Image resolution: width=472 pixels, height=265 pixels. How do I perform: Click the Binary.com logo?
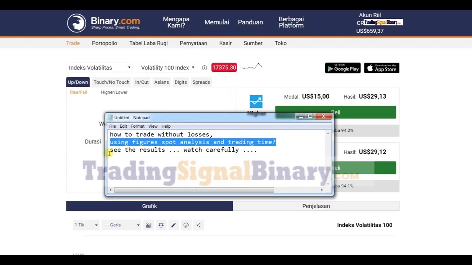103,22
